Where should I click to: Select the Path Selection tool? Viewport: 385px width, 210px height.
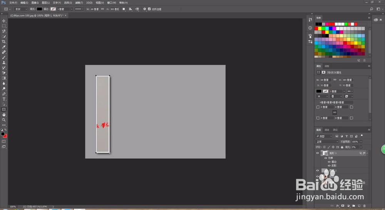[4, 104]
